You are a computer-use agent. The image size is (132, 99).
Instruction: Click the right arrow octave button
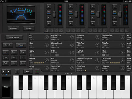click(x=9, y=71)
